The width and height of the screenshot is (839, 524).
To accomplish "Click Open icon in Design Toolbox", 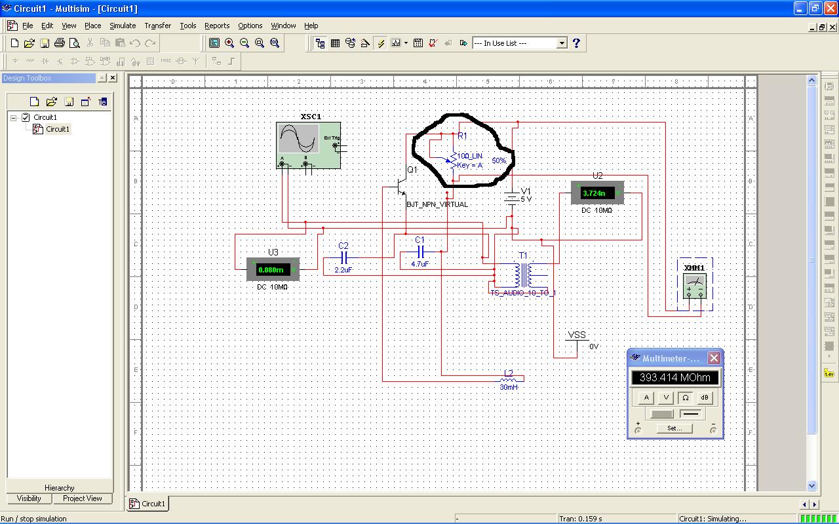I will 51,102.
